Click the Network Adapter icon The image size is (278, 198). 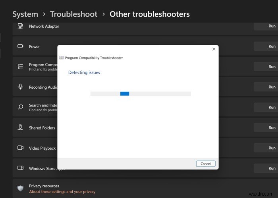click(x=20, y=26)
